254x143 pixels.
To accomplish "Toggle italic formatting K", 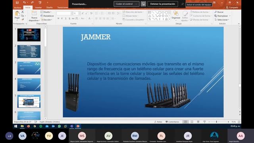I will pyautogui.click(x=62, y=19).
